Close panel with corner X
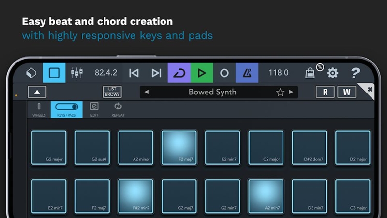387x218 pixels. [x=370, y=89]
